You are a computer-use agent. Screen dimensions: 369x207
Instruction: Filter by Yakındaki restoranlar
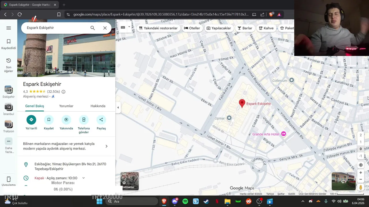(x=158, y=28)
